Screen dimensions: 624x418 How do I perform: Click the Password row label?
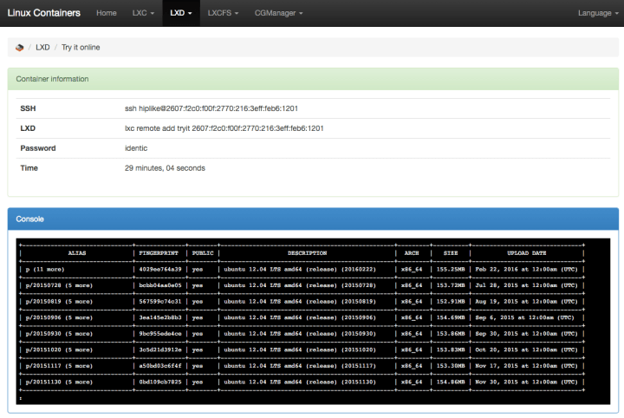pyautogui.click(x=38, y=148)
